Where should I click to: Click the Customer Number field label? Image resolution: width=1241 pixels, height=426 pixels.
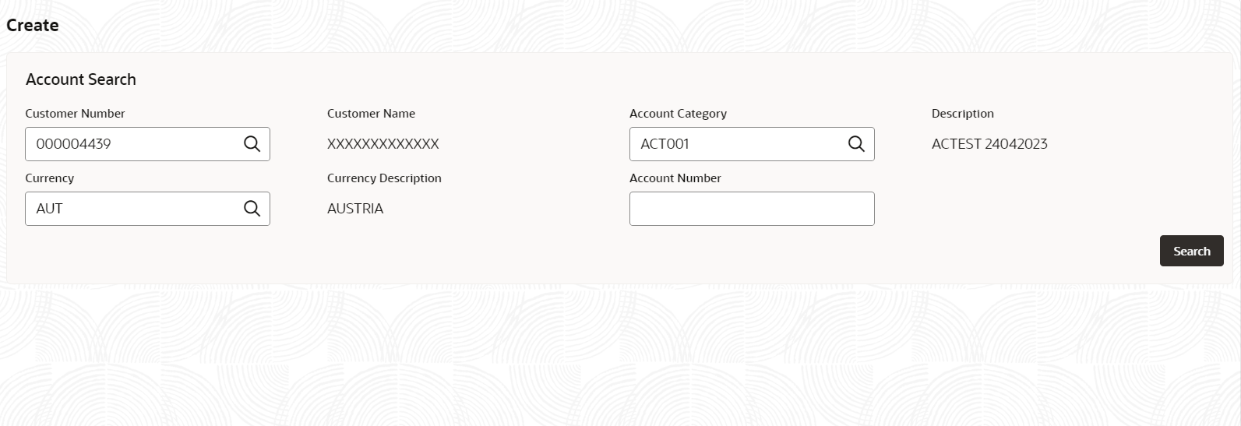pyautogui.click(x=75, y=114)
